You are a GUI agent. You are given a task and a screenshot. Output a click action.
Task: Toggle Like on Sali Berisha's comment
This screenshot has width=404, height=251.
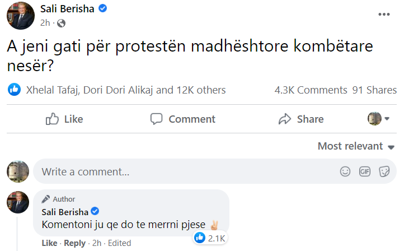(49, 243)
